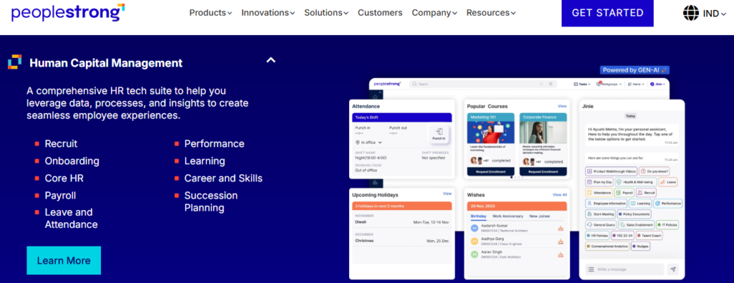Click the Learn More button
The height and width of the screenshot is (283, 734).
pos(64,261)
